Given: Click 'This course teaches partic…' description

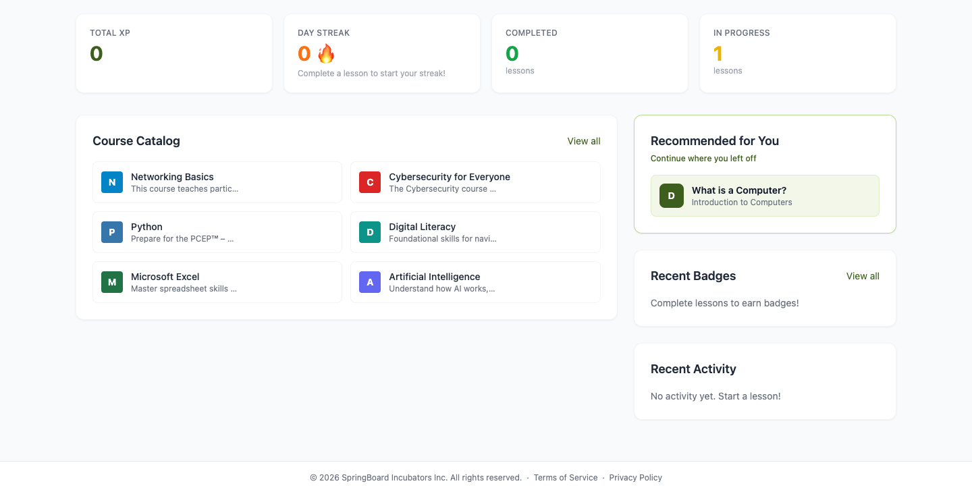Looking at the screenshot, I should click(x=184, y=189).
